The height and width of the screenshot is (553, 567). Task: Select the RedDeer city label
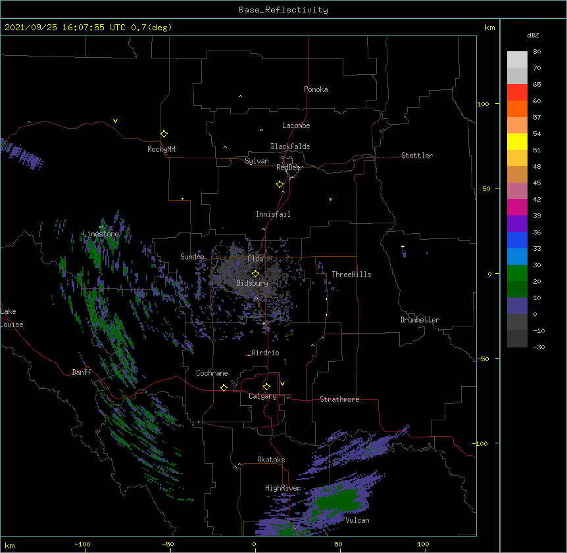pyautogui.click(x=289, y=167)
